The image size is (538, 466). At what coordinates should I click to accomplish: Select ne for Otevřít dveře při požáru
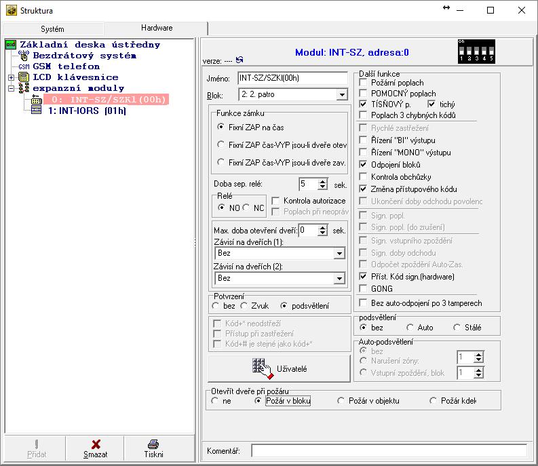coord(215,401)
